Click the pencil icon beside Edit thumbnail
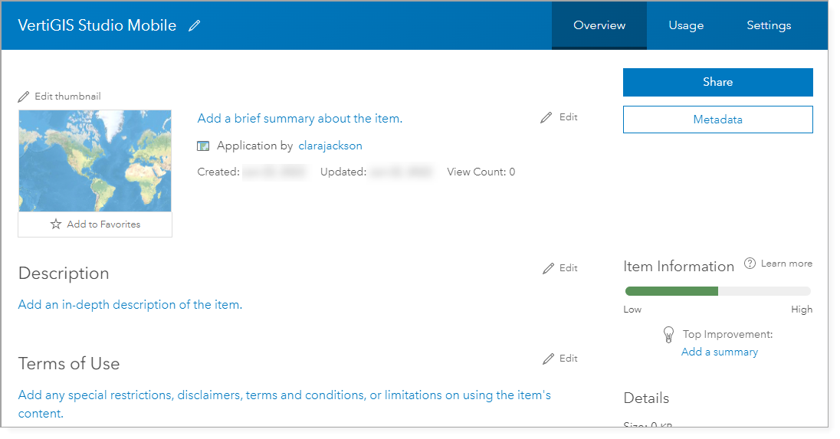The width and height of the screenshot is (840, 439). (24, 97)
